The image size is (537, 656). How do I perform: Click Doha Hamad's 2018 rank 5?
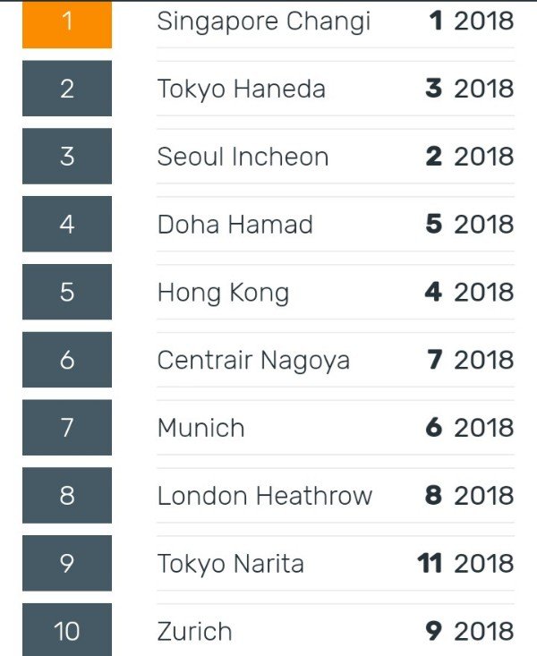433,224
